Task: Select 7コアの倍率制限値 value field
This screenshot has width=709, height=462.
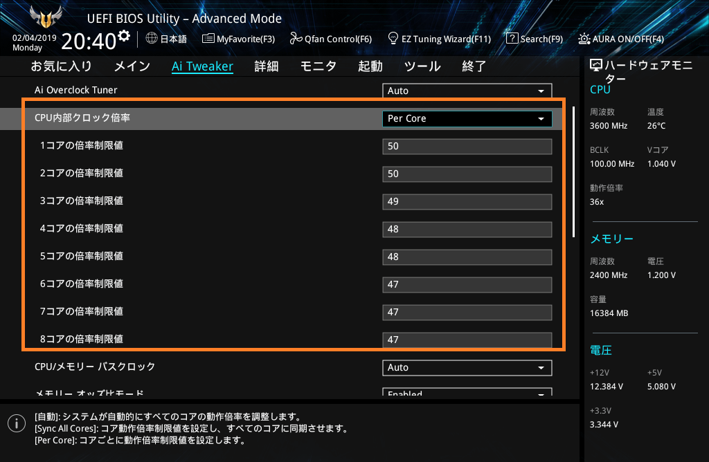Action: click(467, 312)
